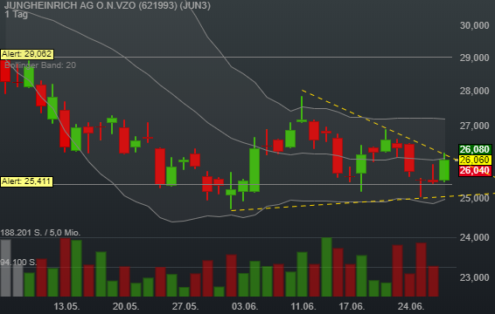Click the 27.05. date label
This screenshot has width=495, height=314.
click(x=185, y=306)
